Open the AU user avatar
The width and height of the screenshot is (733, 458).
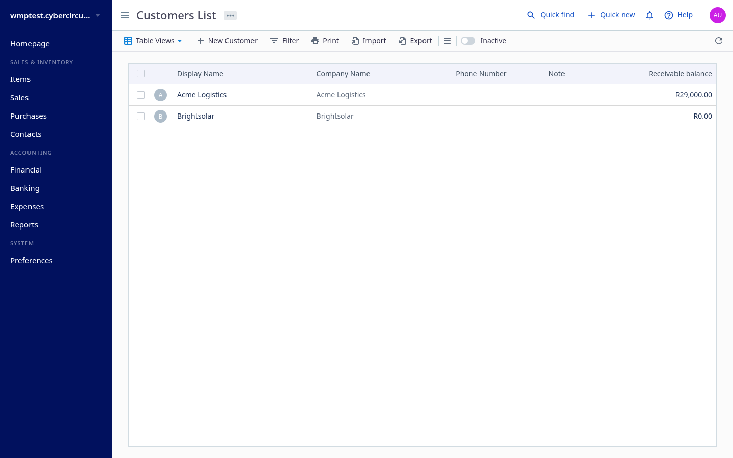point(718,15)
